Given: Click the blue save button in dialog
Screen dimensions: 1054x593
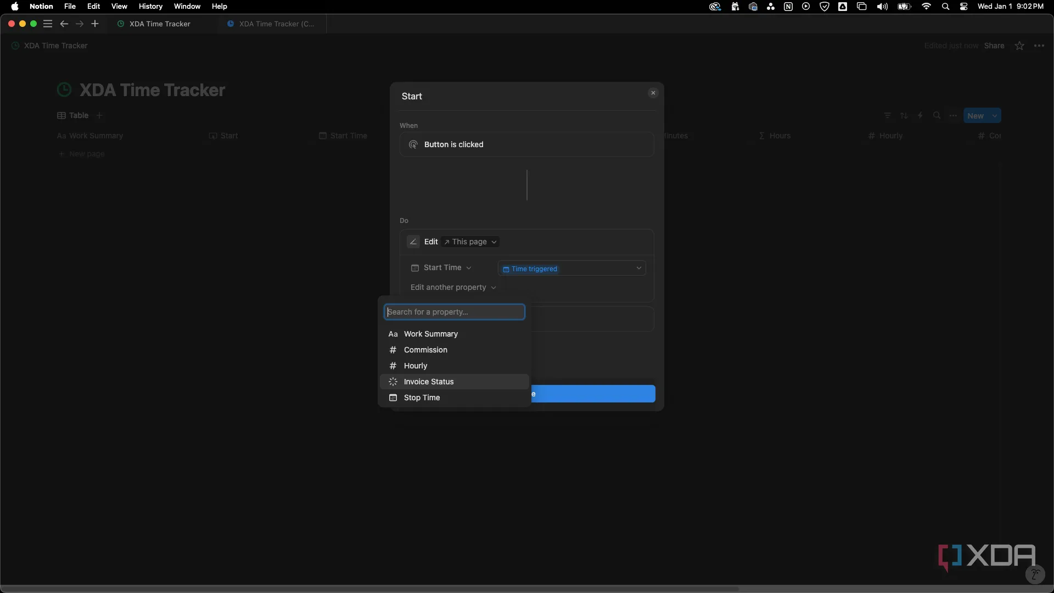Looking at the screenshot, I should (593, 394).
